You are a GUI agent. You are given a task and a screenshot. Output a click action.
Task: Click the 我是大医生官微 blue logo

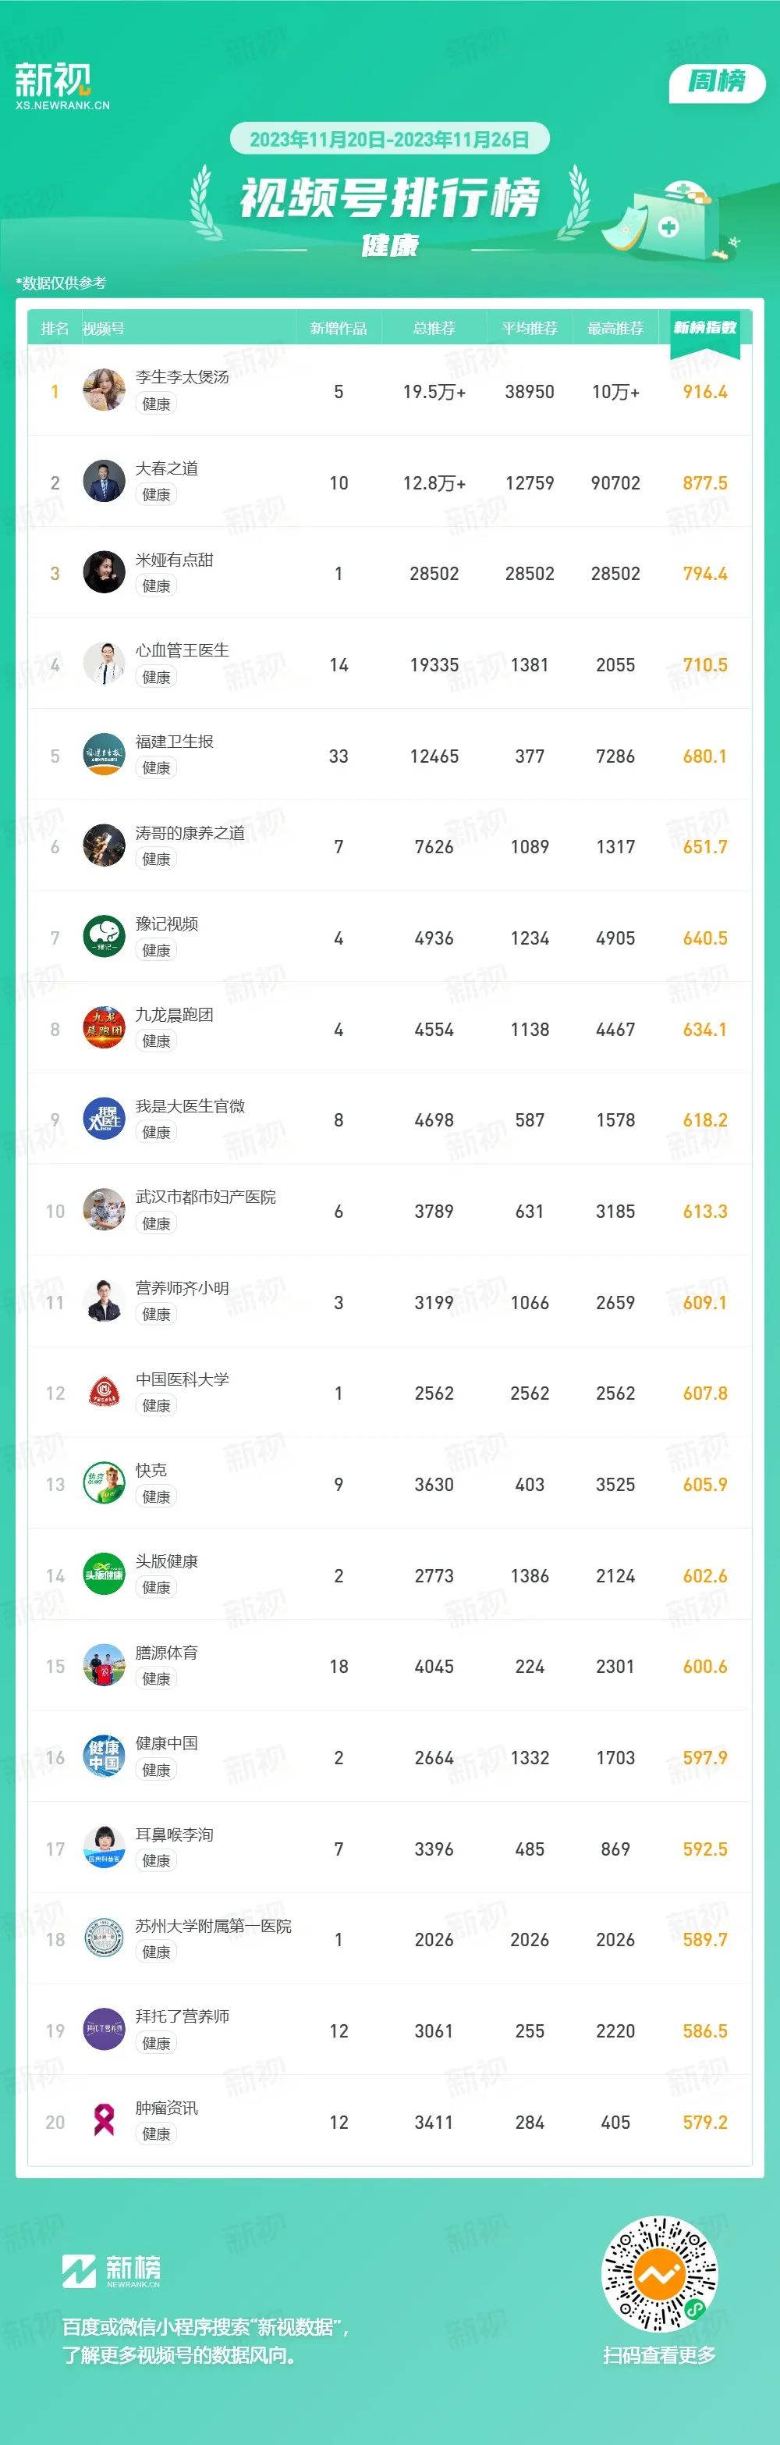pyautogui.click(x=105, y=1119)
